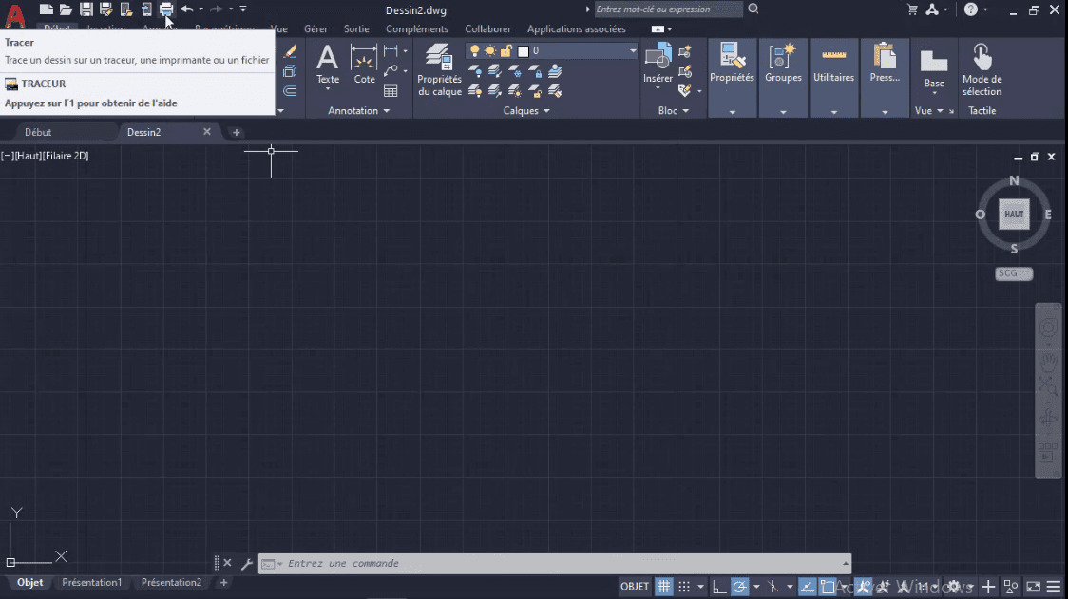
Task: Click the layer color swatch next to 0
Action: point(523,49)
